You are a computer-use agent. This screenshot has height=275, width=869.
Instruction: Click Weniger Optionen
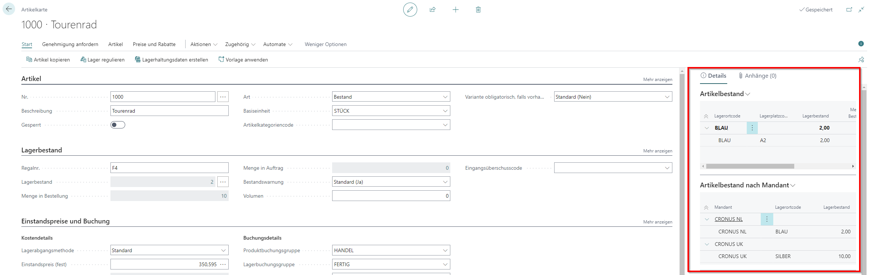pyautogui.click(x=326, y=44)
